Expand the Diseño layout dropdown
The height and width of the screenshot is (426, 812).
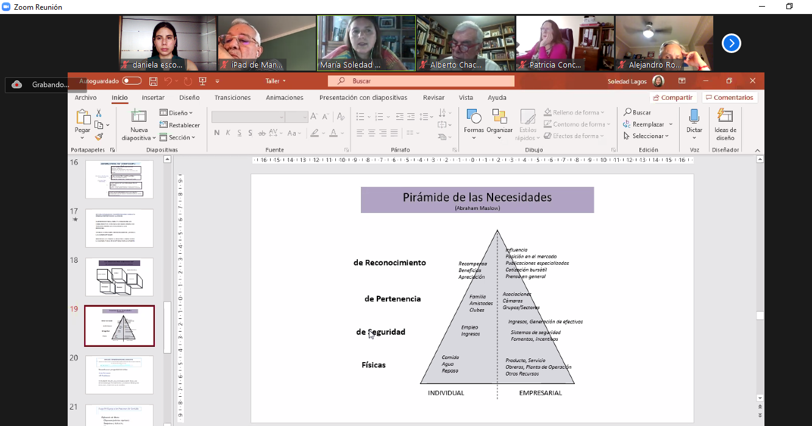tap(176, 113)
